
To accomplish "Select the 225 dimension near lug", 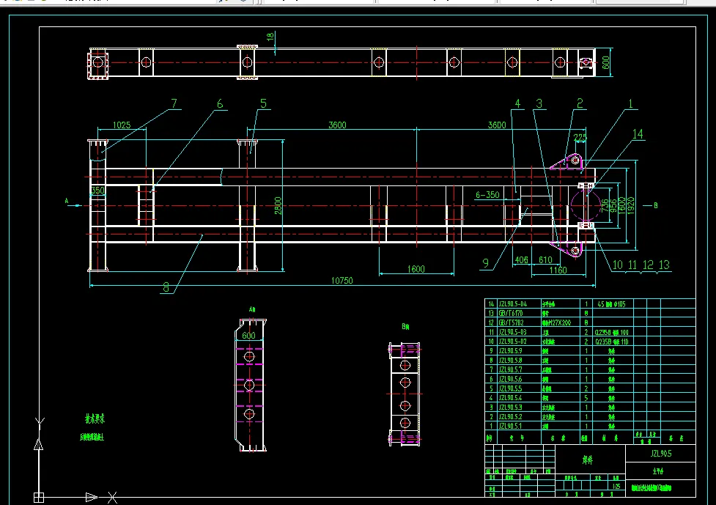I will click(x=580, y=138).
